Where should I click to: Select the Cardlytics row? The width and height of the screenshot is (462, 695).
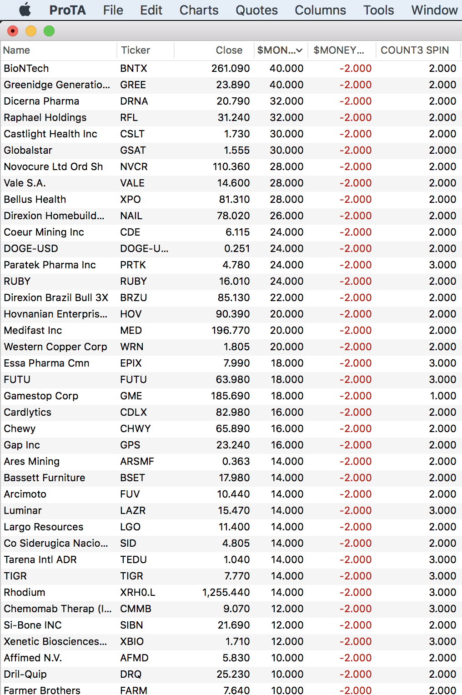[231, 412]
